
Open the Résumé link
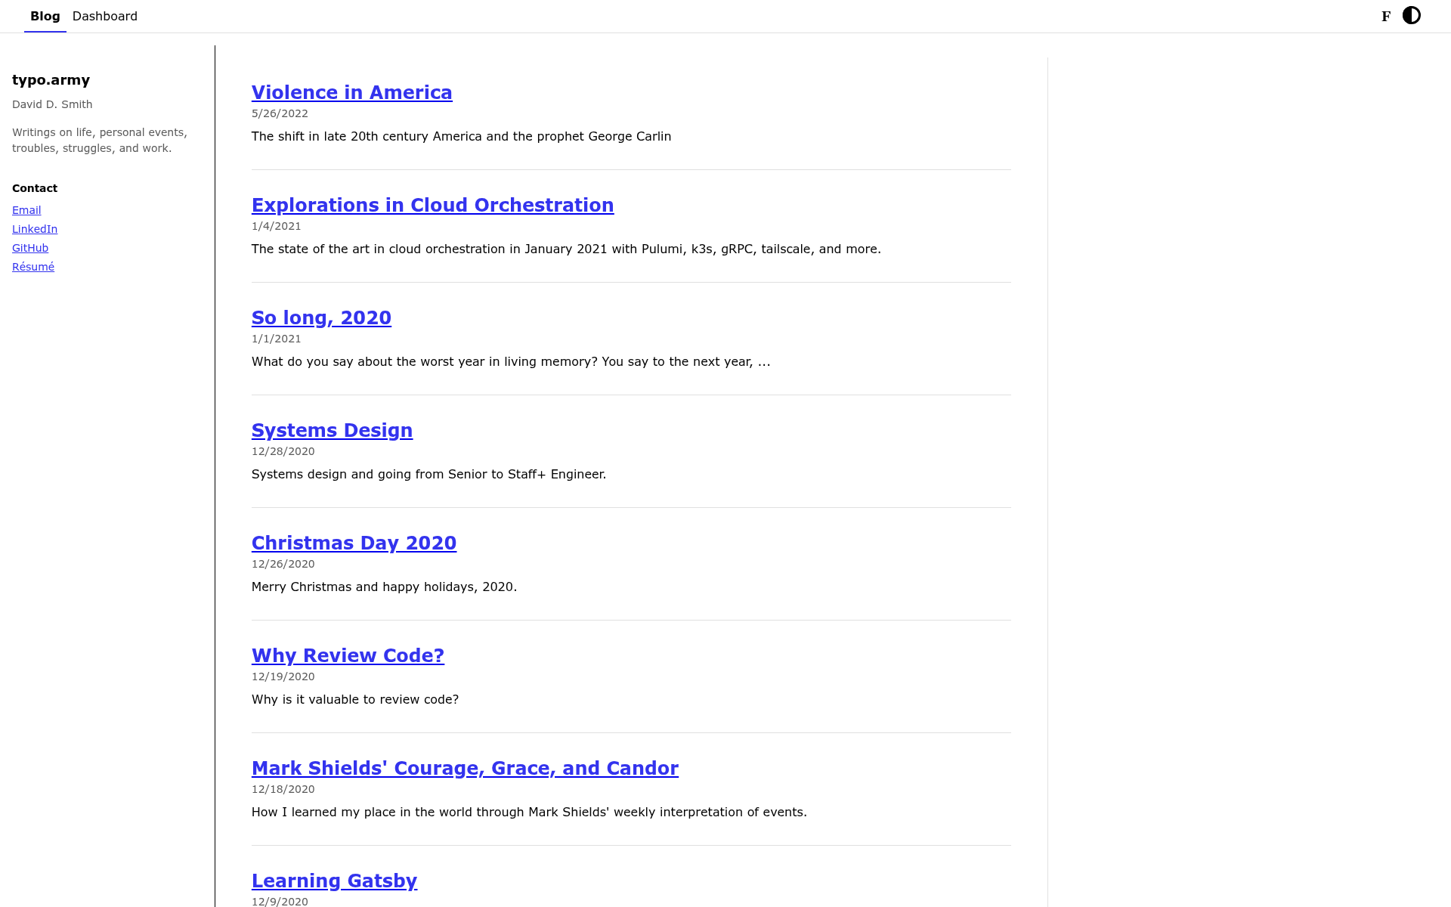click(33, 267)
